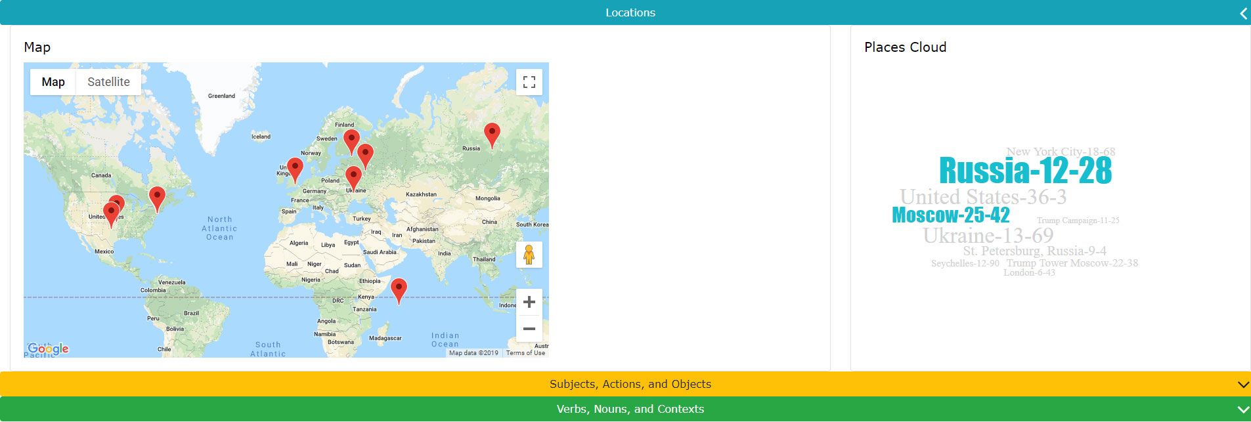Select the Seychelles map marker

[x=399, y=289]
